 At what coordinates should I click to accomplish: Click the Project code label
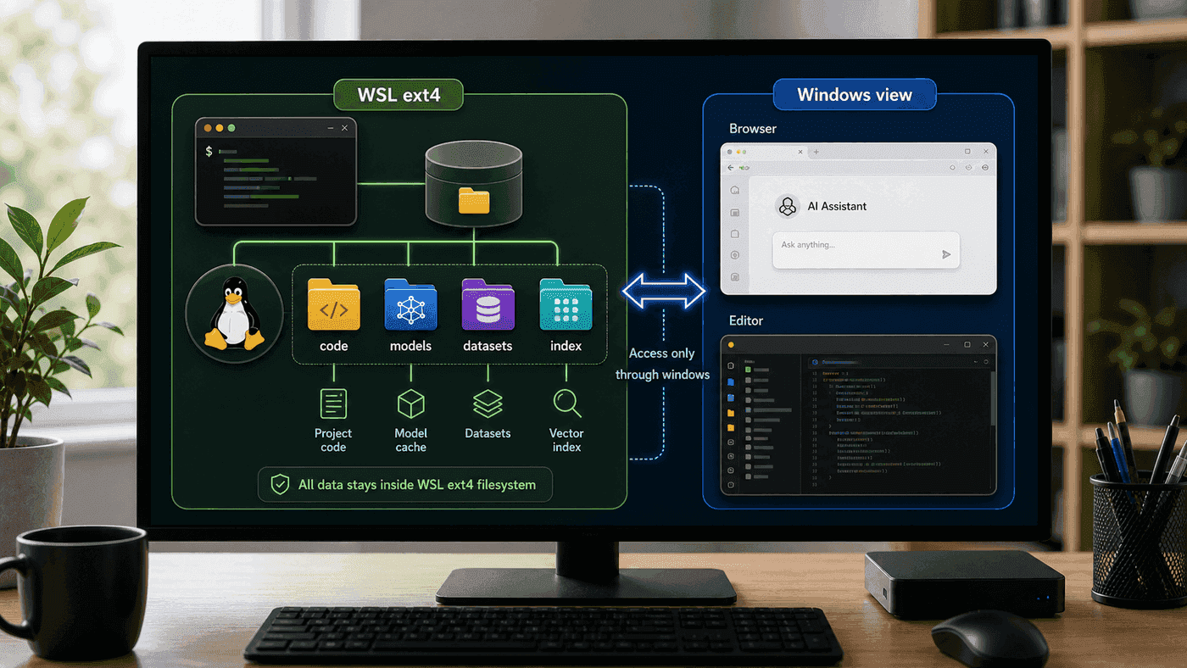[333, 440]
